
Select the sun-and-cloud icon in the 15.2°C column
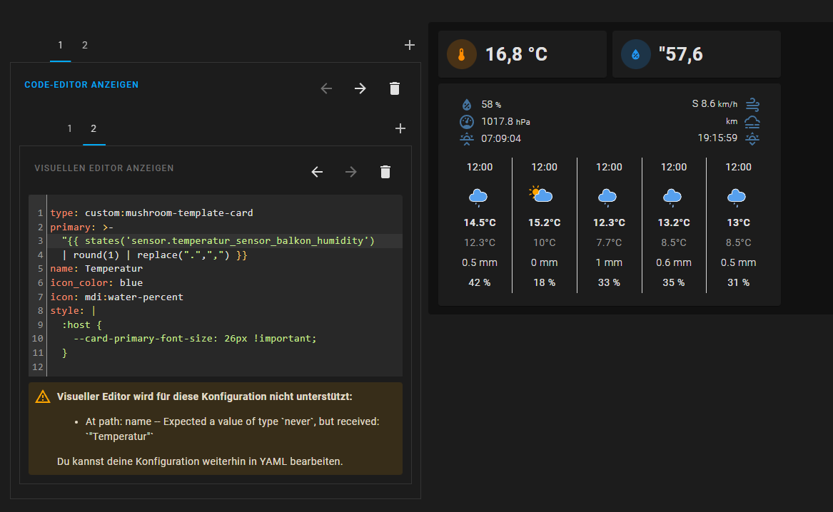tap(544, 195)
